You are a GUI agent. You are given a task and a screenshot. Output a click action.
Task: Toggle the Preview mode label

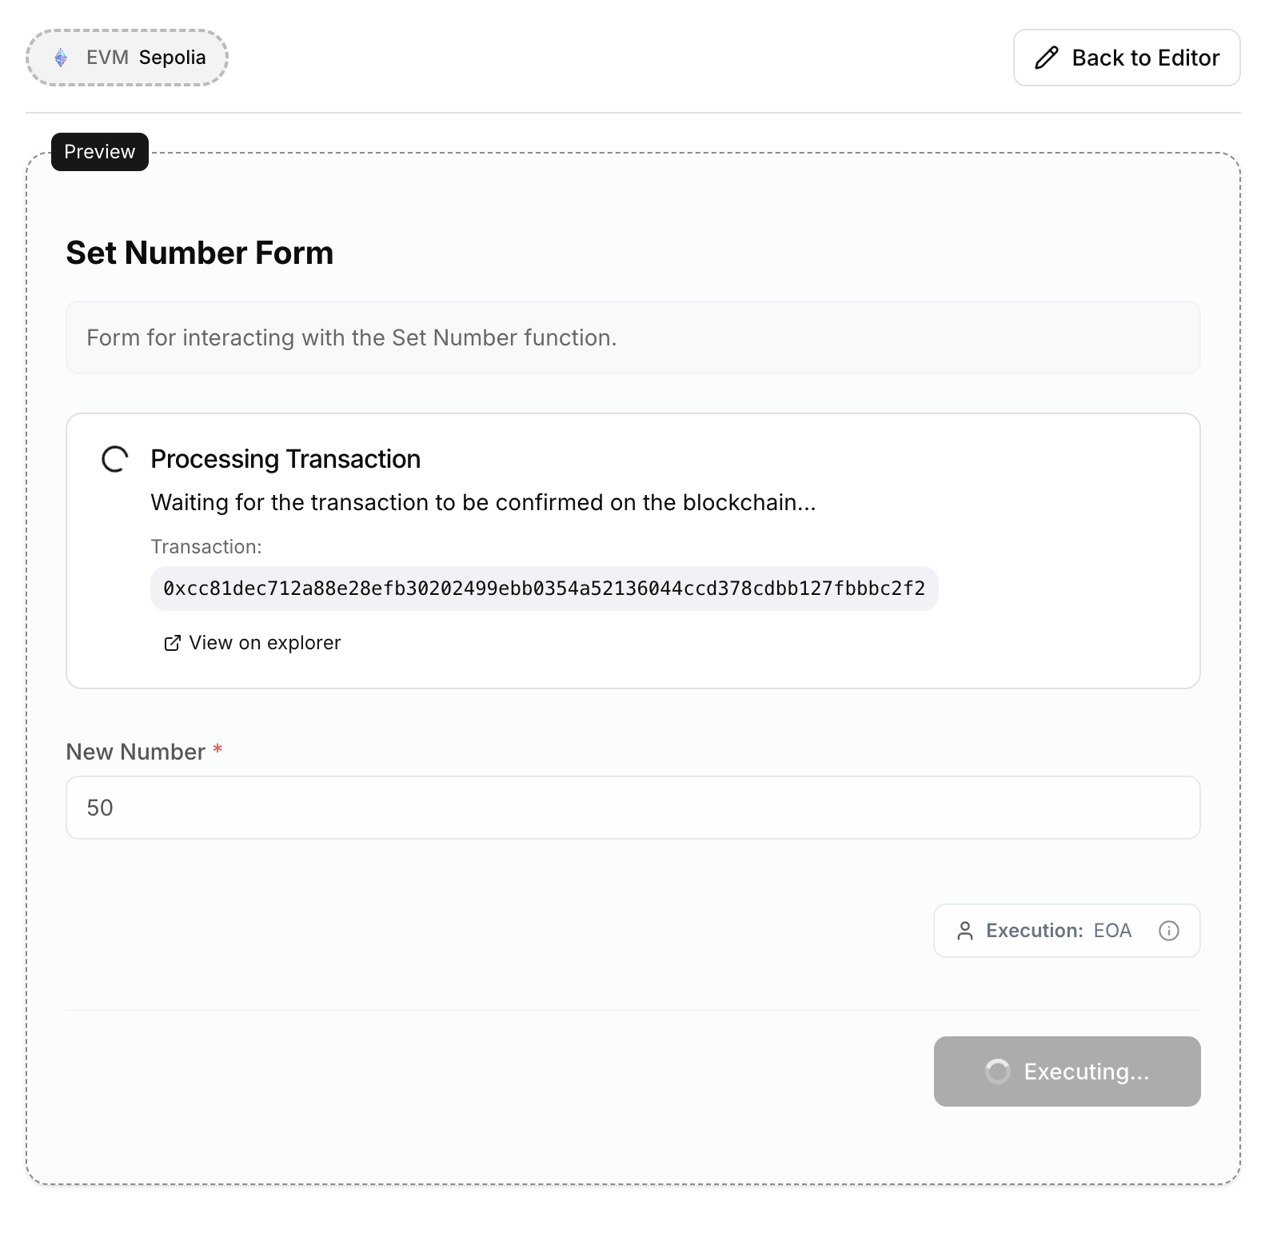(99, 151)
